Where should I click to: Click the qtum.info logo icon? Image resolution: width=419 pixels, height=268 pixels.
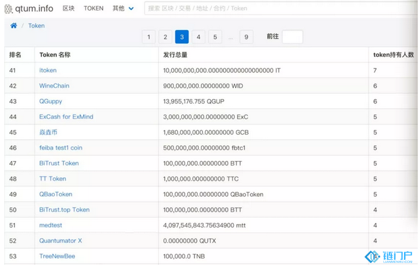(x=8, y=9)
